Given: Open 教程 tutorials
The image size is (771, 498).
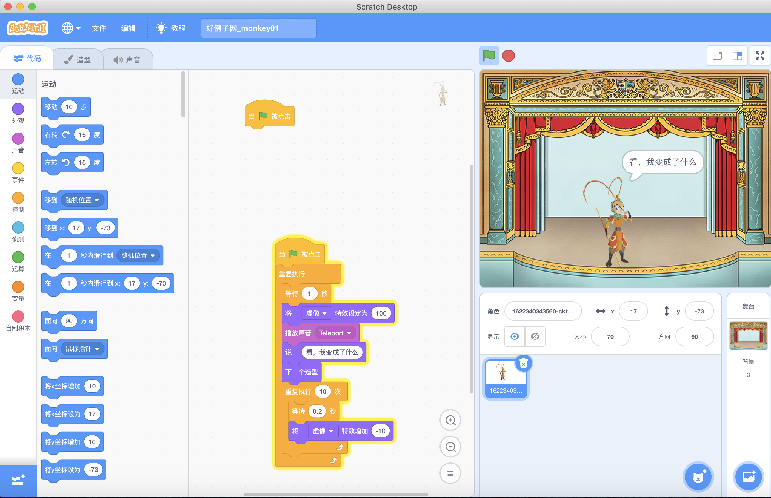Looking at the screenshot, I should 170,28.
